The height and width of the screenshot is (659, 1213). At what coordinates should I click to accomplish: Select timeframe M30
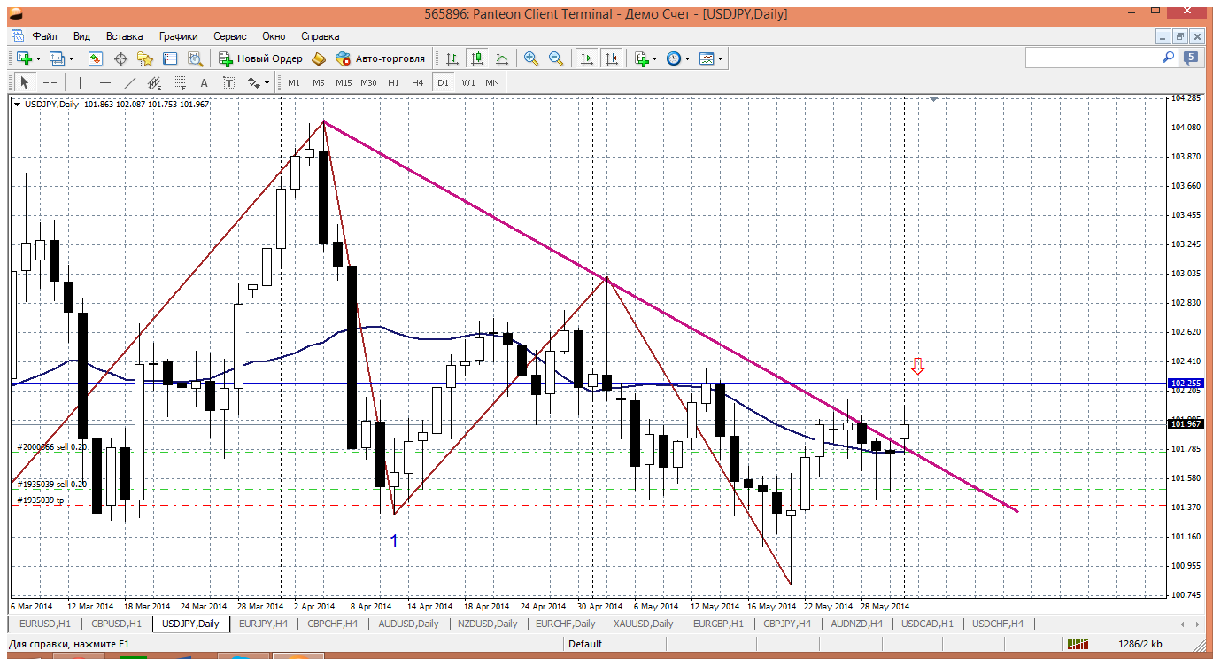(x=368, y=82)
